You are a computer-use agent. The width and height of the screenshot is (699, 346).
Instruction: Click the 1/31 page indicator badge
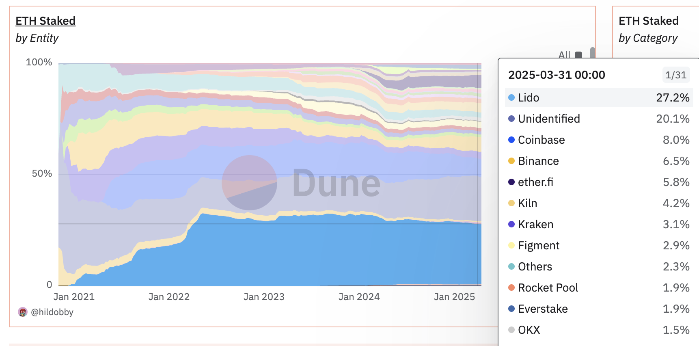tap(676, 75)
